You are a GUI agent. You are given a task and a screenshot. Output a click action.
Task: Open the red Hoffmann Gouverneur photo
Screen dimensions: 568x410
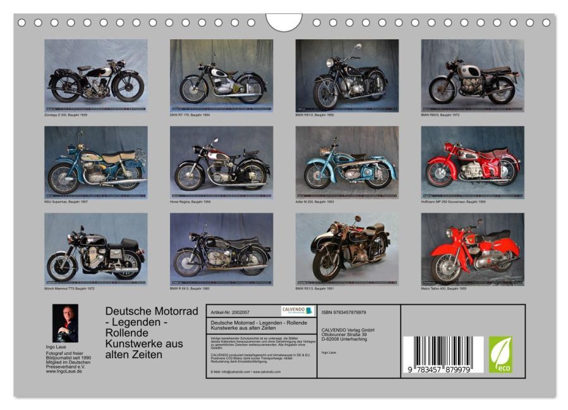point(473,162)
